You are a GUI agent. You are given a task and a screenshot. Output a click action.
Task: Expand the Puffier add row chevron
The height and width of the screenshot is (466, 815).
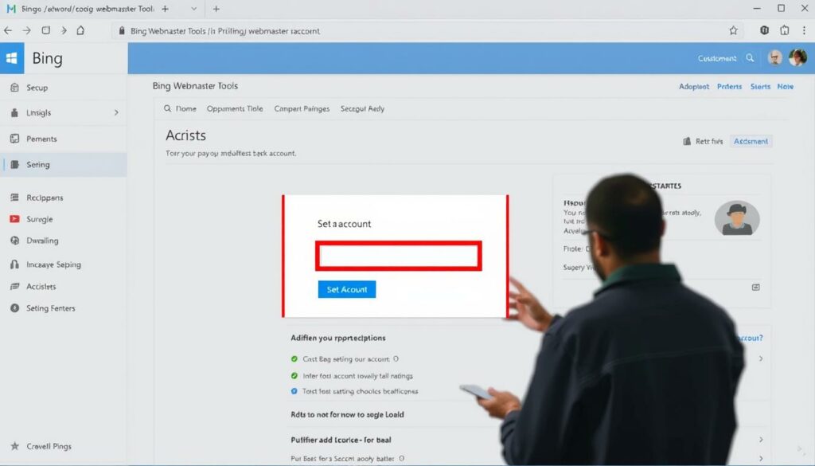(x=760, y=440)
